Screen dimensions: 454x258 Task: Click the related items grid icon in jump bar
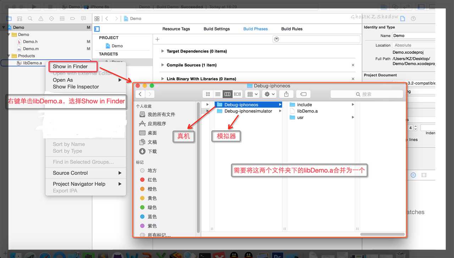[x=97, y=18]
